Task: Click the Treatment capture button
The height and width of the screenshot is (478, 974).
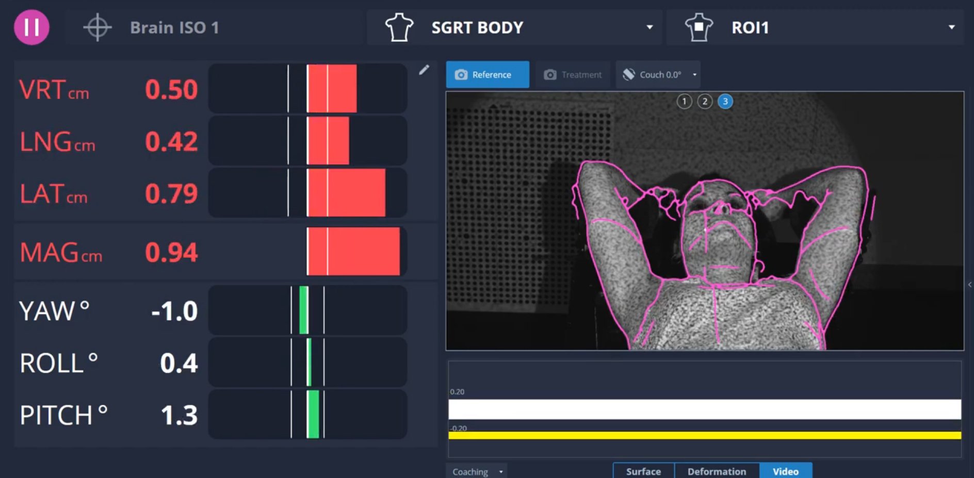Action: pyautogui.click(x=573, y=75)
